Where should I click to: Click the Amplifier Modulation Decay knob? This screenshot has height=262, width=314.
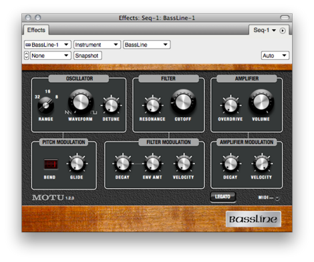pos(230,163)
